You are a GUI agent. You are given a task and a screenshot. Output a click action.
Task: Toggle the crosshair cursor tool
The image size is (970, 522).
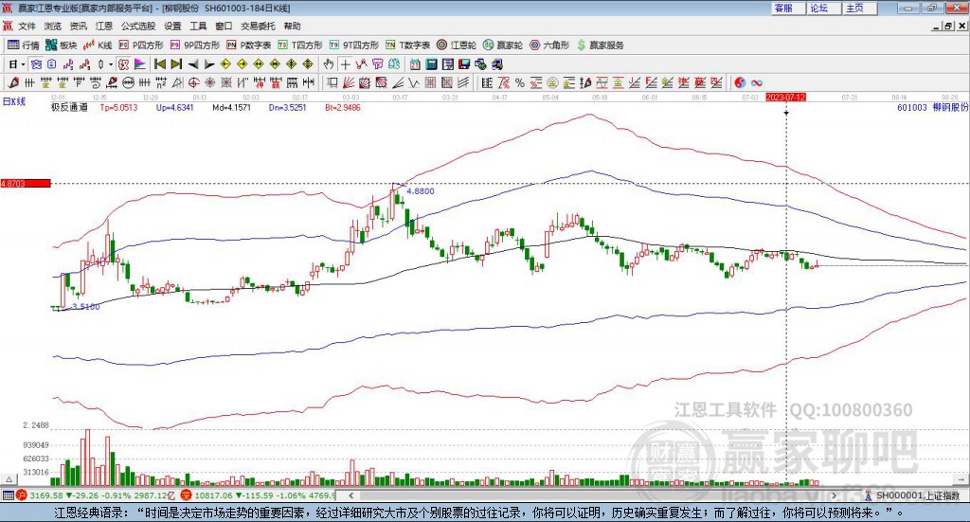pos(345,64)
